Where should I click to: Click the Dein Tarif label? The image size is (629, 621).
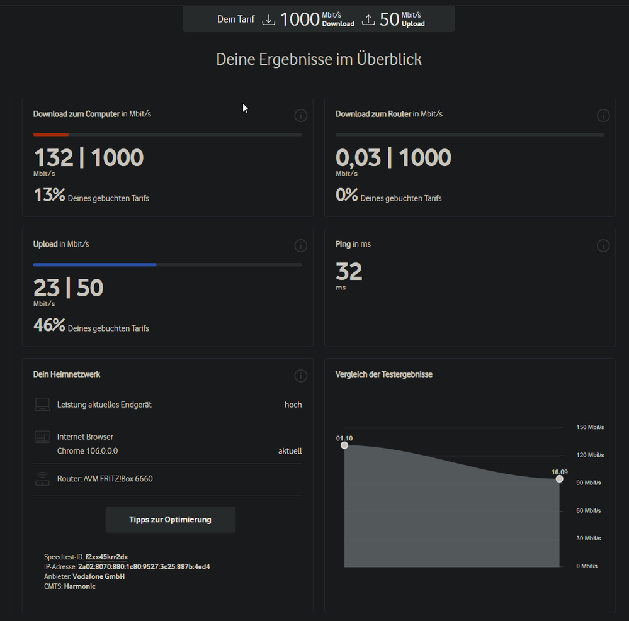(236, 20)
